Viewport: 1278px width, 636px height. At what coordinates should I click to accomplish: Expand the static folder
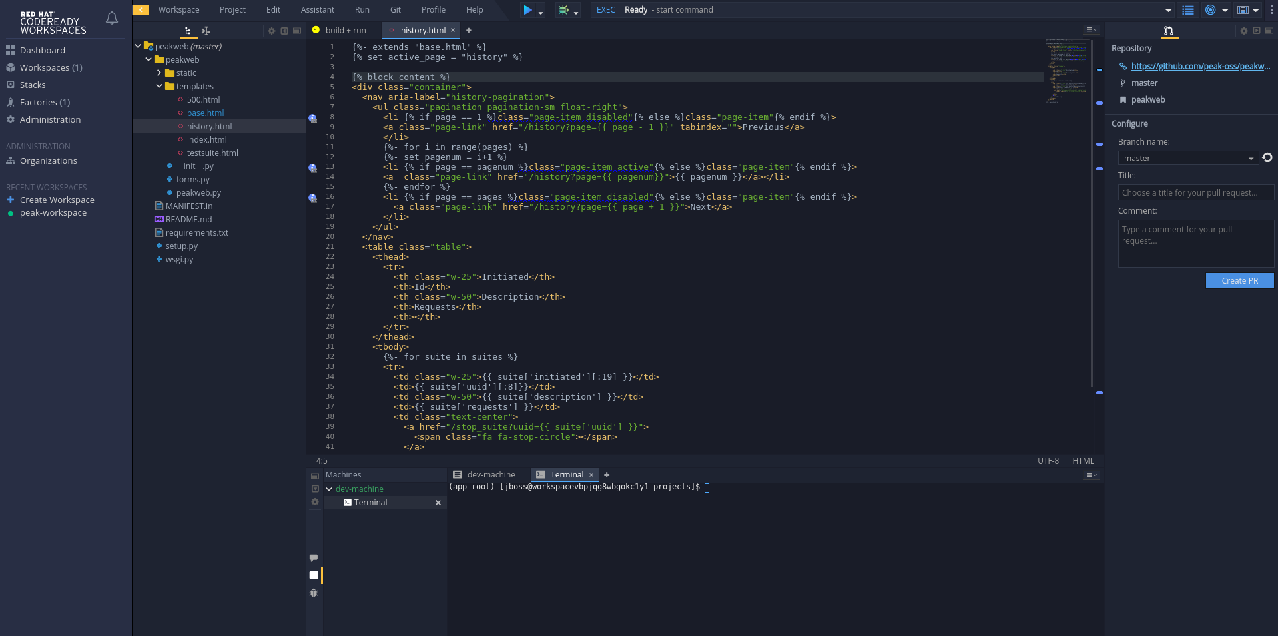point(159,73)
